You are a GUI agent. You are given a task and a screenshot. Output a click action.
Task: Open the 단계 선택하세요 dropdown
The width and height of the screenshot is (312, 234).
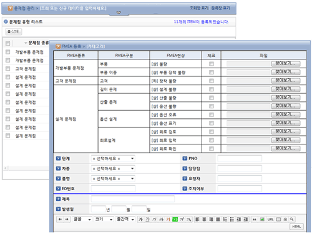point(113,158)
